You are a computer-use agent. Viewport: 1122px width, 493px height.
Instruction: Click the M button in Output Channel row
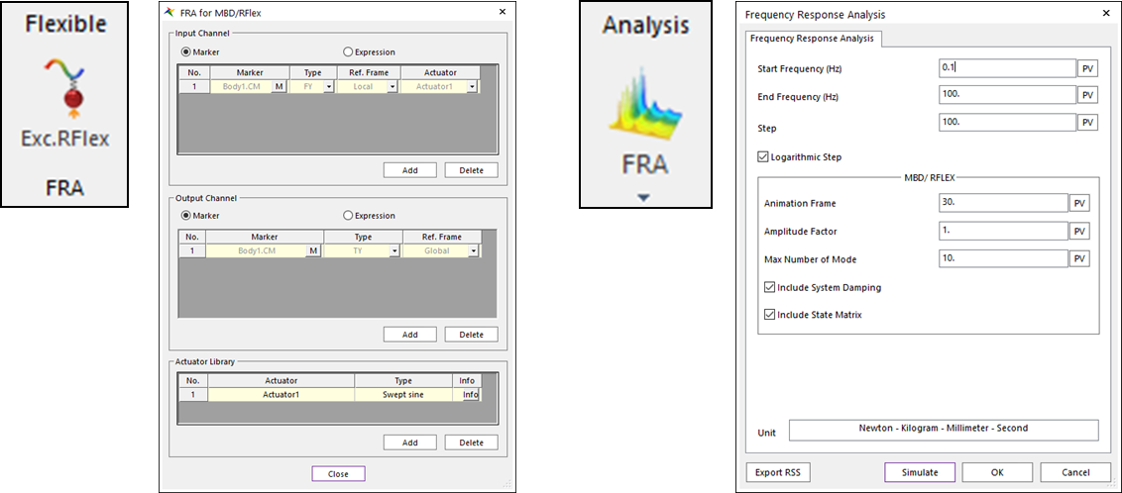tap(312, 250)
